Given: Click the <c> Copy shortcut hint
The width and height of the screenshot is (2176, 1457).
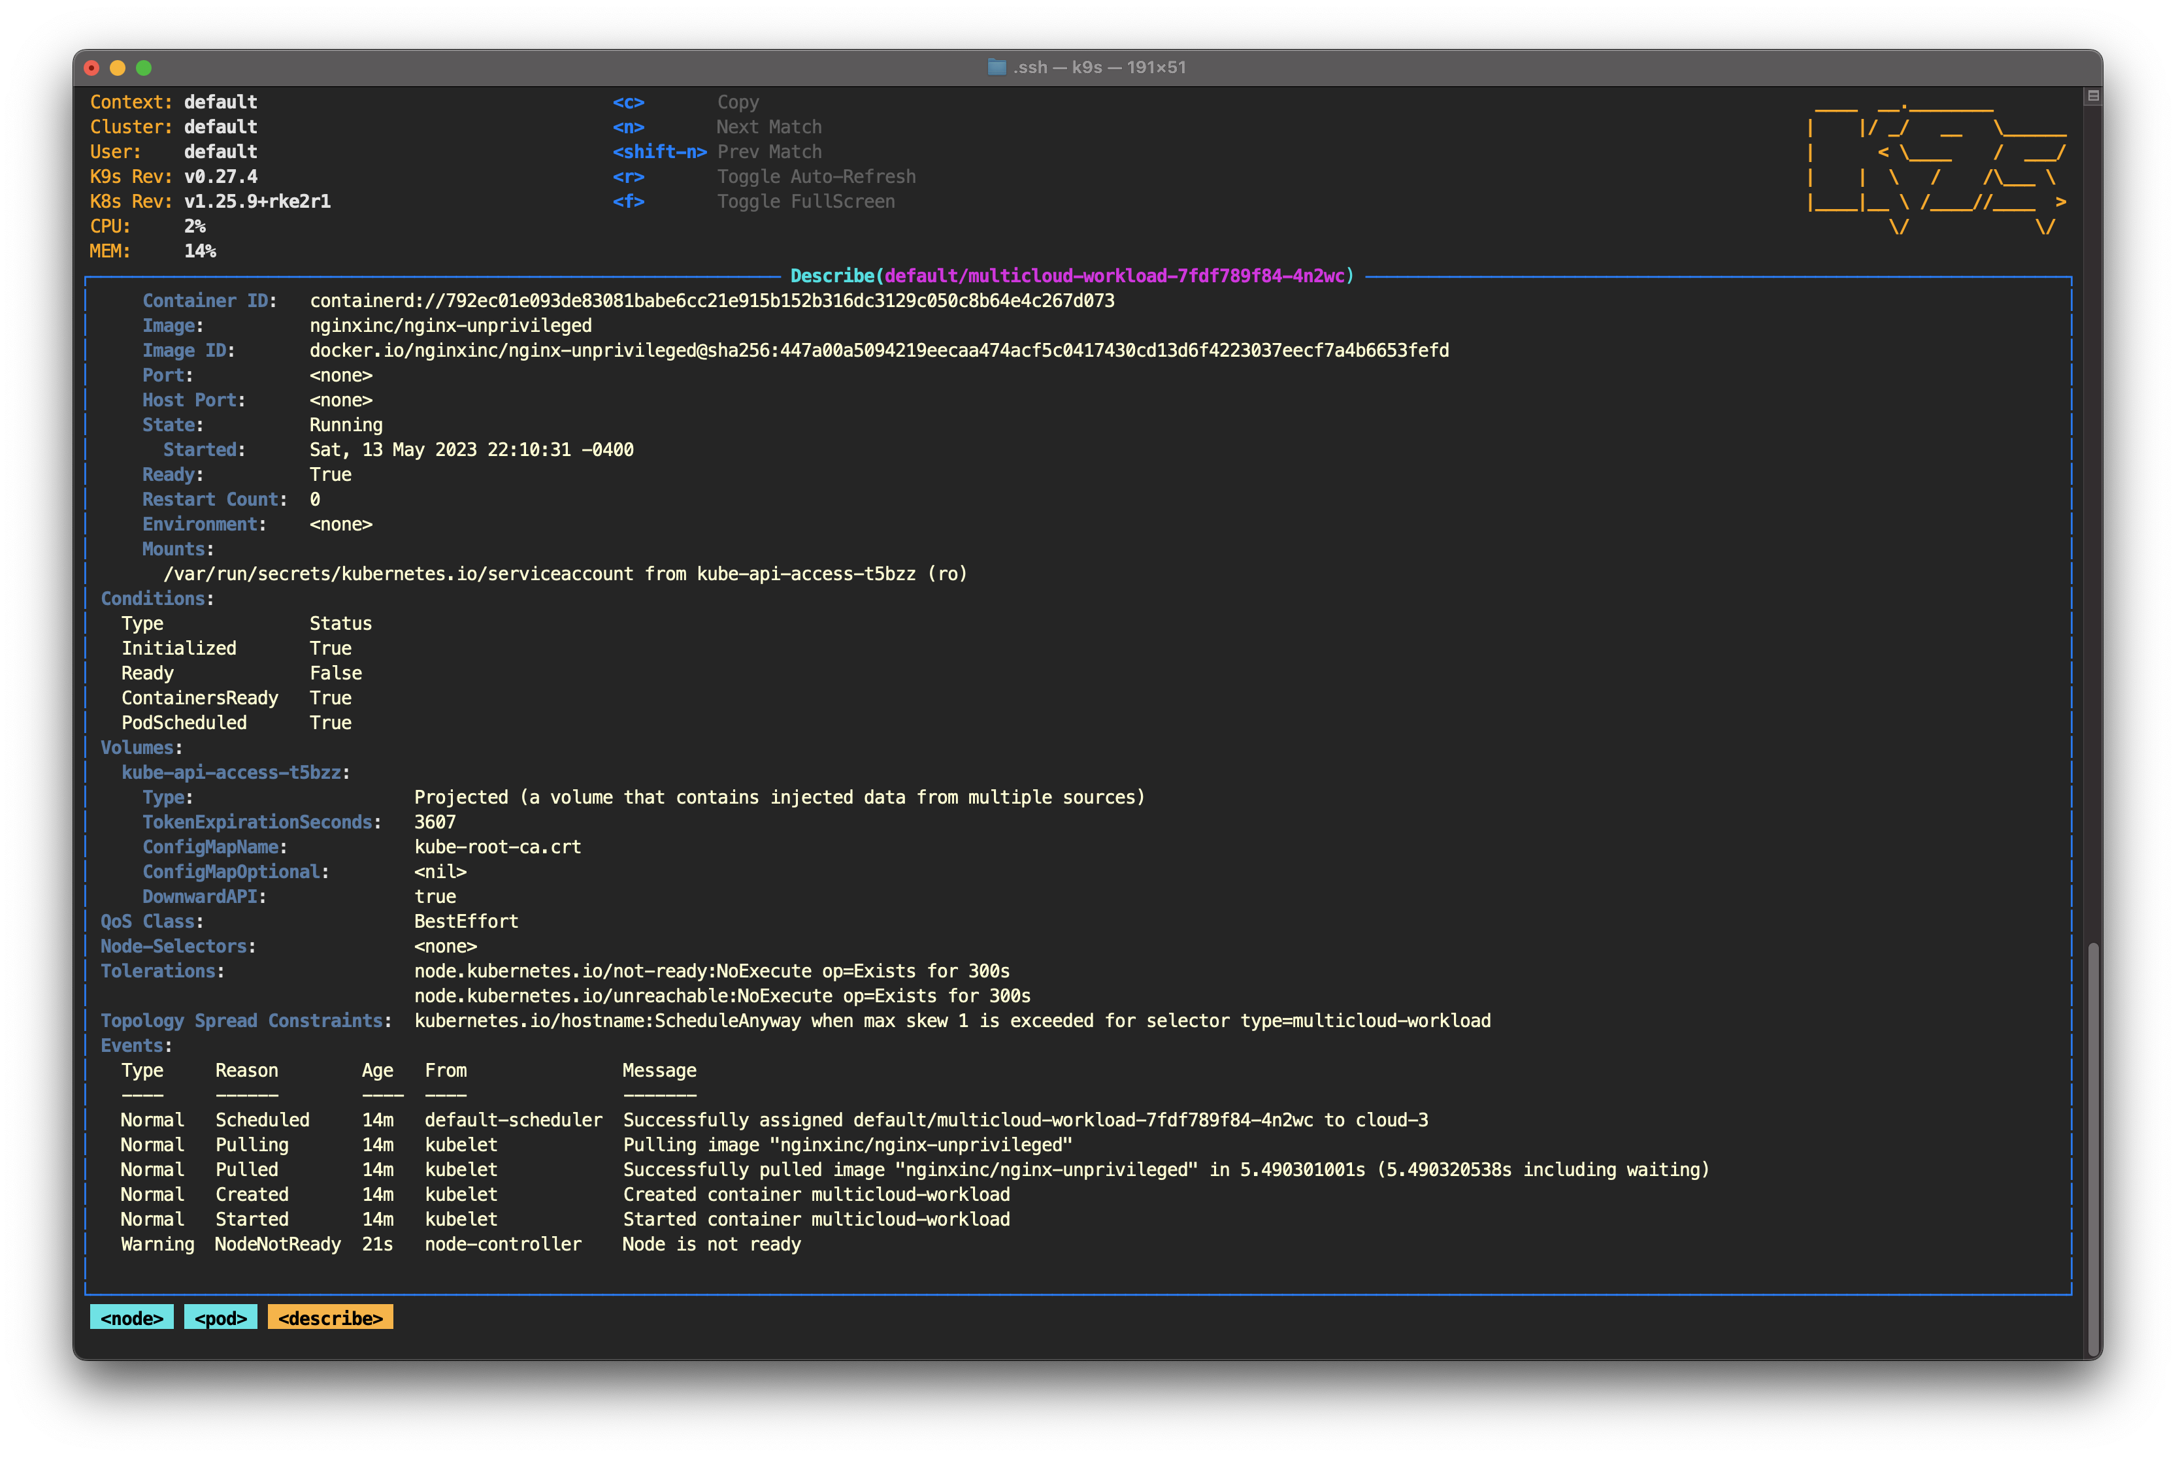Looking at the screenshot, I should point(685,102).
